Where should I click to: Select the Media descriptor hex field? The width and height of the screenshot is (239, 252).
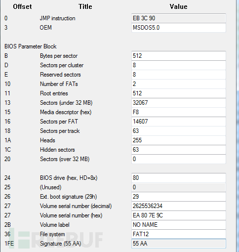(x=179, y=112)
